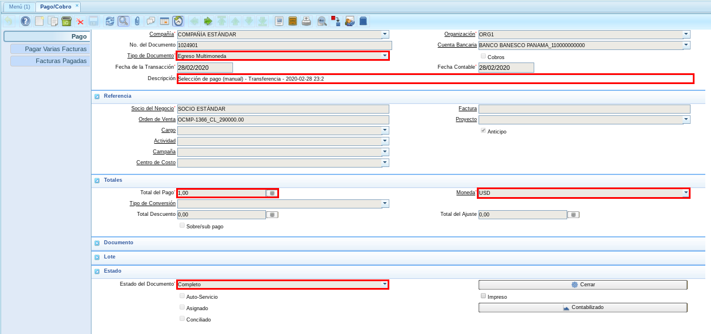Open the Active Workflows icon
Screen dimensions: 711x334
(x=336, y=21)
